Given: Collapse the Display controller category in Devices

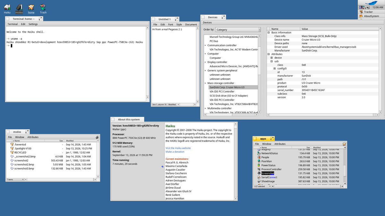Looking at the screenshot, I should tap(205, 62).
